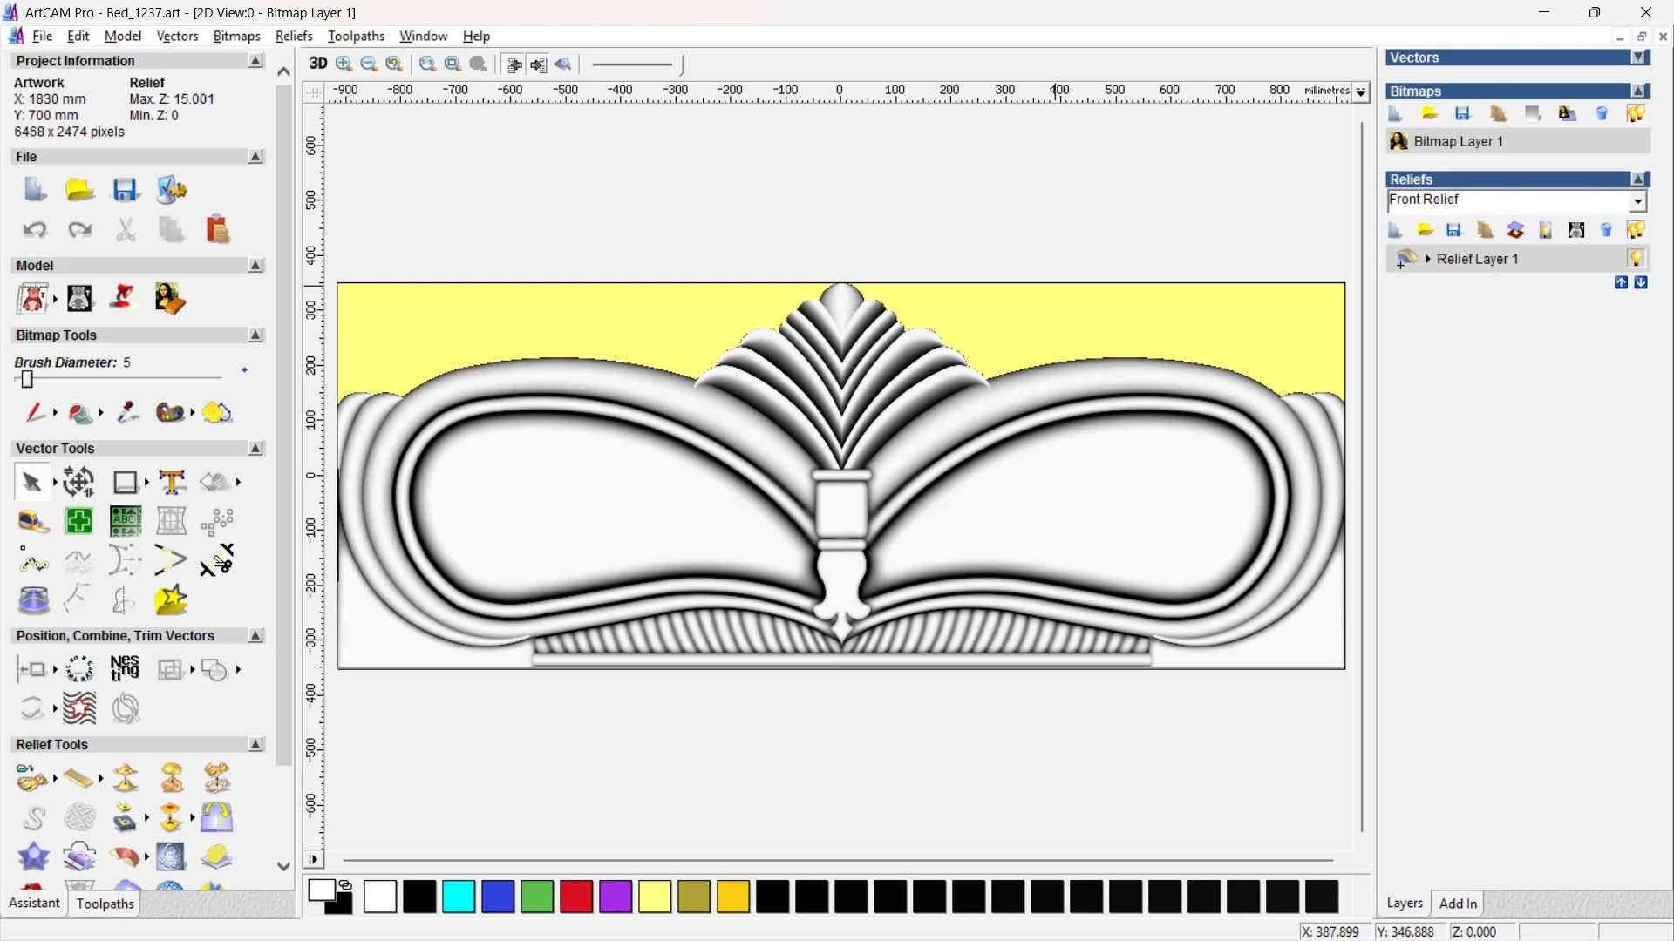Viewport: 1674px width, 941px height.
Task: Click the 3D view button
Action: (x=318, y=64)
